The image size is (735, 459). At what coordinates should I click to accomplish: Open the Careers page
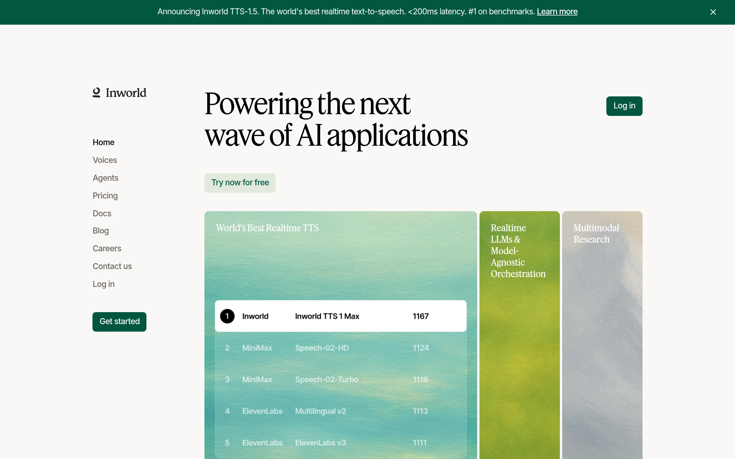click(107, 248)
